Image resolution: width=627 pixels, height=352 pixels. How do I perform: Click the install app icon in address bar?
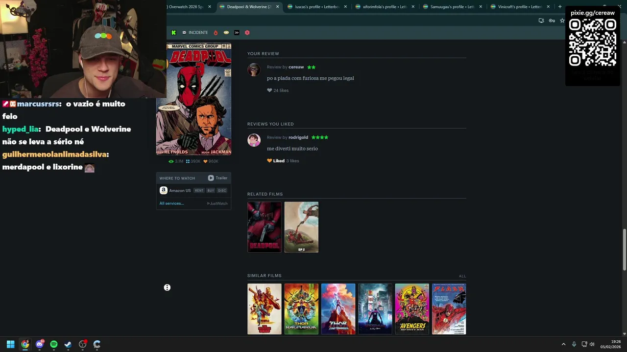(x=541, y=21)
